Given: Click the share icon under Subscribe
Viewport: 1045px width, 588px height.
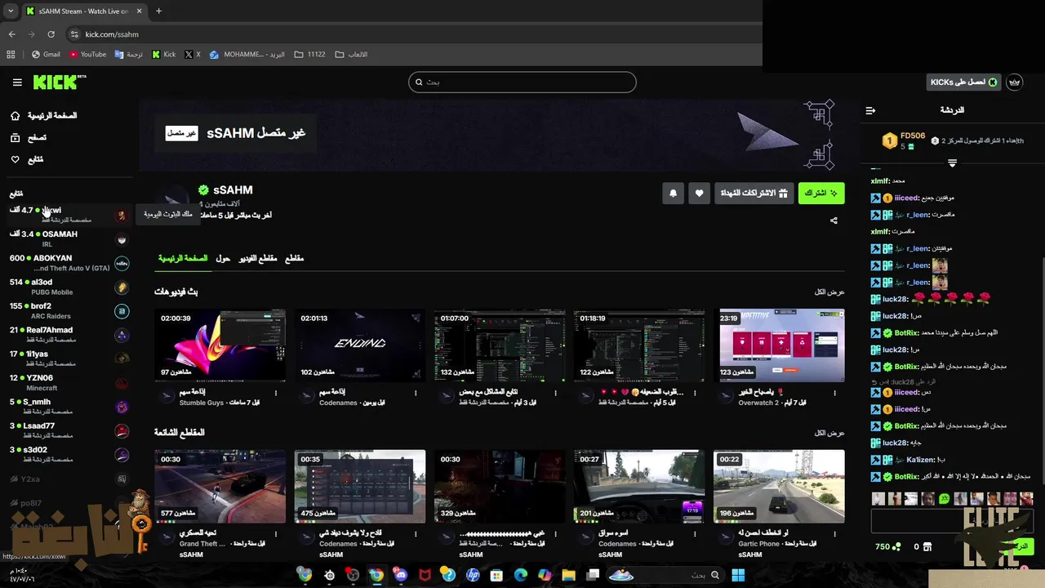Looking at the screenshot, I should 834,220.
